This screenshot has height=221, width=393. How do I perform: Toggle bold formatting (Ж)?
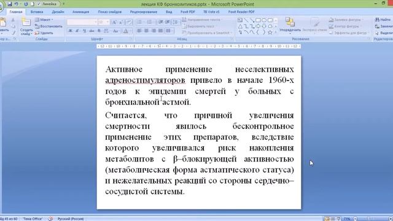(x=71, y=31)
